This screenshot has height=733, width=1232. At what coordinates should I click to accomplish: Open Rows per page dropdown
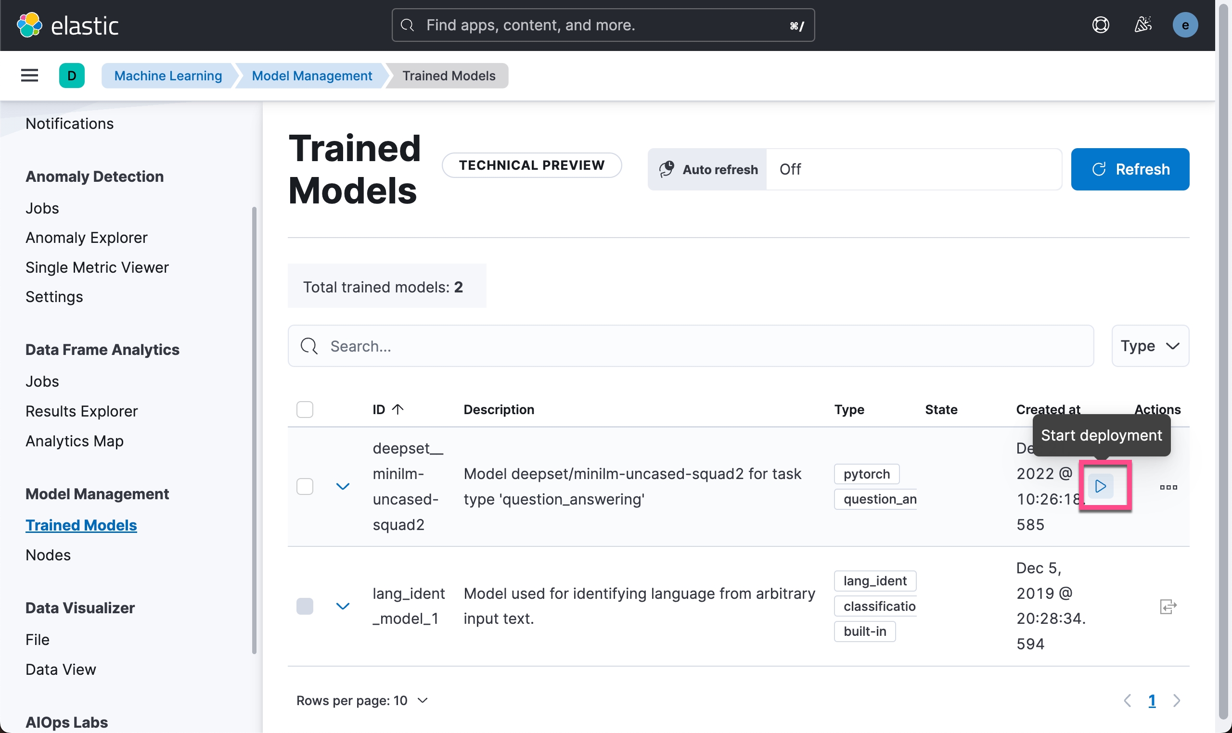coord(362,700)
